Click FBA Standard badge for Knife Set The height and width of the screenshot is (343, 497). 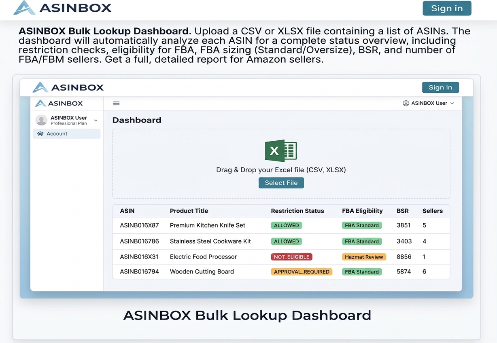click(x=362, y=225)
